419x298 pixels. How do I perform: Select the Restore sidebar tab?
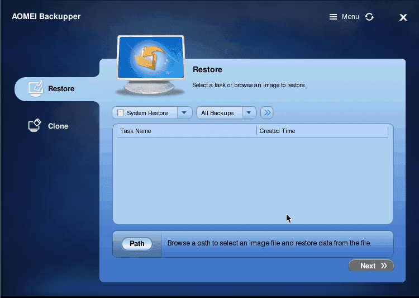(x=57, y=89)
